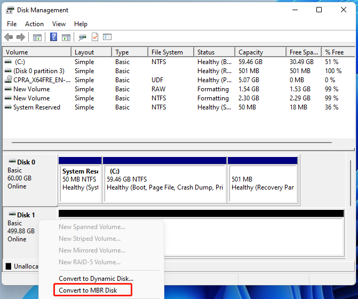Click the vertical scrollbar in disk pane
Screen dimensions: 358x299
(x=351, y=183)
